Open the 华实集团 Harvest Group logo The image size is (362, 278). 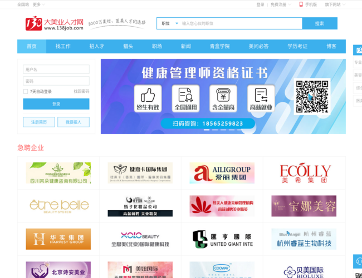(x=58, y=239)
